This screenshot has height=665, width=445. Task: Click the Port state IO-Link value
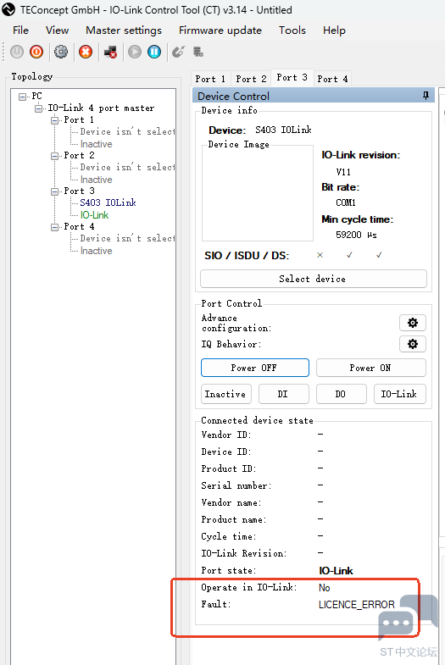click(x=336, y=571)
